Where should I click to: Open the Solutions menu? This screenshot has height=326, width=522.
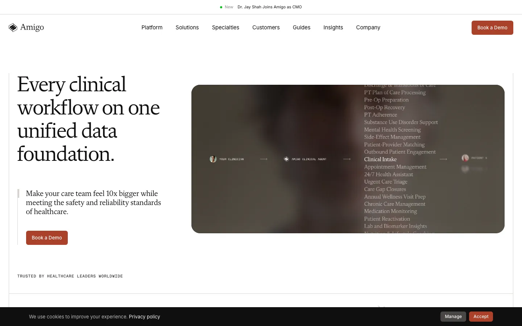point(187,28)
